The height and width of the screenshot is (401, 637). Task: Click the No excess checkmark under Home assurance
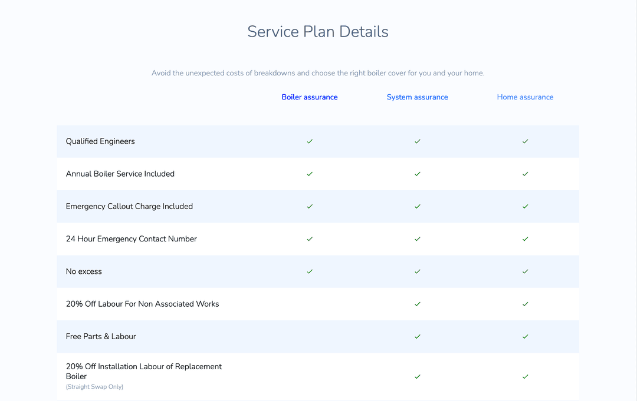(525, 271)
